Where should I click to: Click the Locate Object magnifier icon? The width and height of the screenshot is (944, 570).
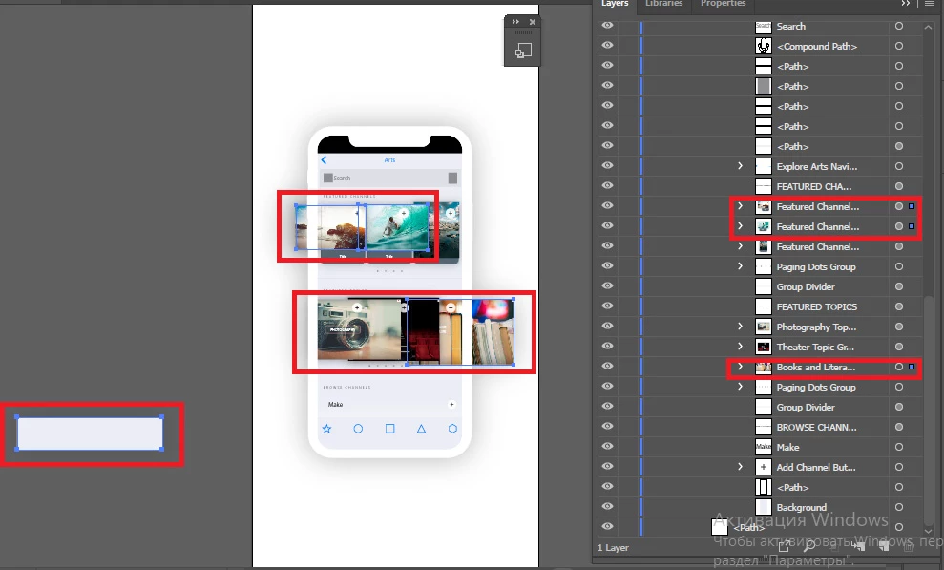(x=809, y=546)
